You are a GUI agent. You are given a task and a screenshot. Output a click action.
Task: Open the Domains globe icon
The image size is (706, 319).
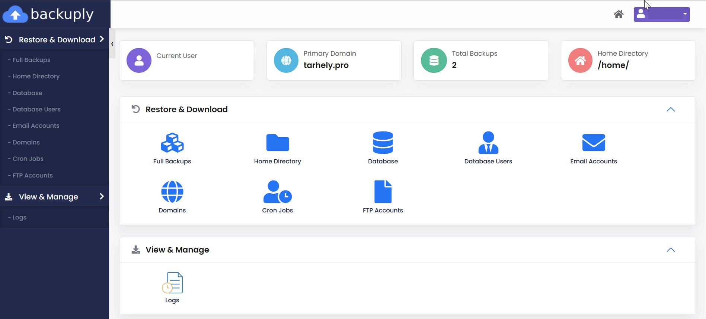pyautogui.click(x=172, y=192)
